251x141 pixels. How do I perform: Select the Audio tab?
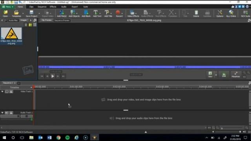[64, 7]
